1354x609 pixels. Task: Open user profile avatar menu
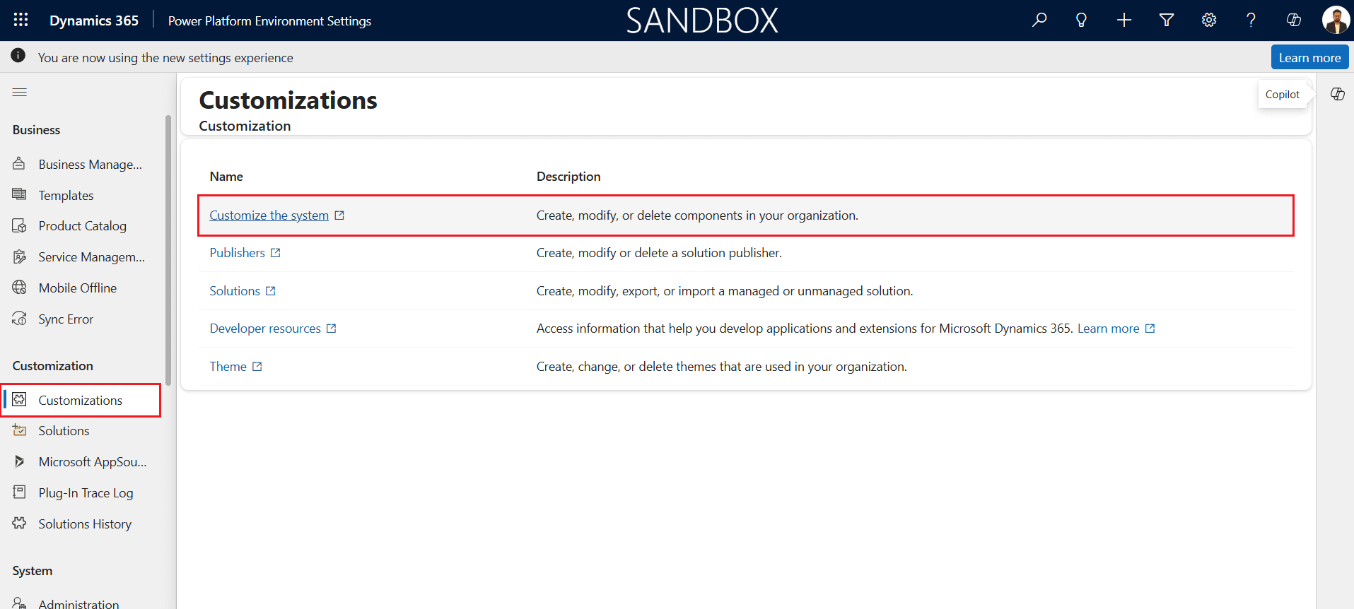pyautogui.click(x=1335, y=20)
